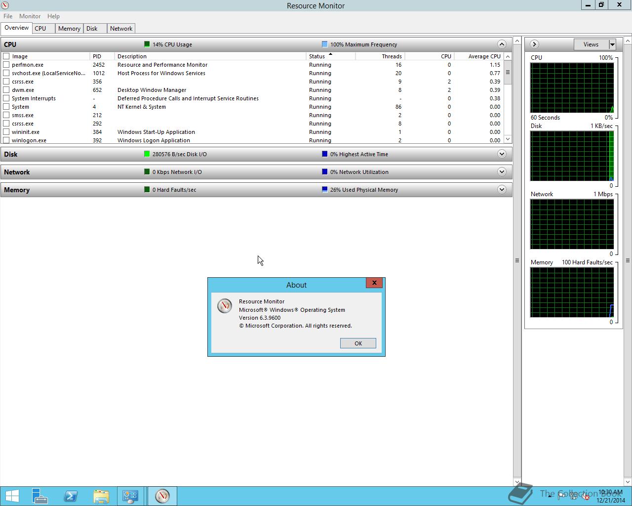Open the Views dropdown arrow

coord(612,44)
